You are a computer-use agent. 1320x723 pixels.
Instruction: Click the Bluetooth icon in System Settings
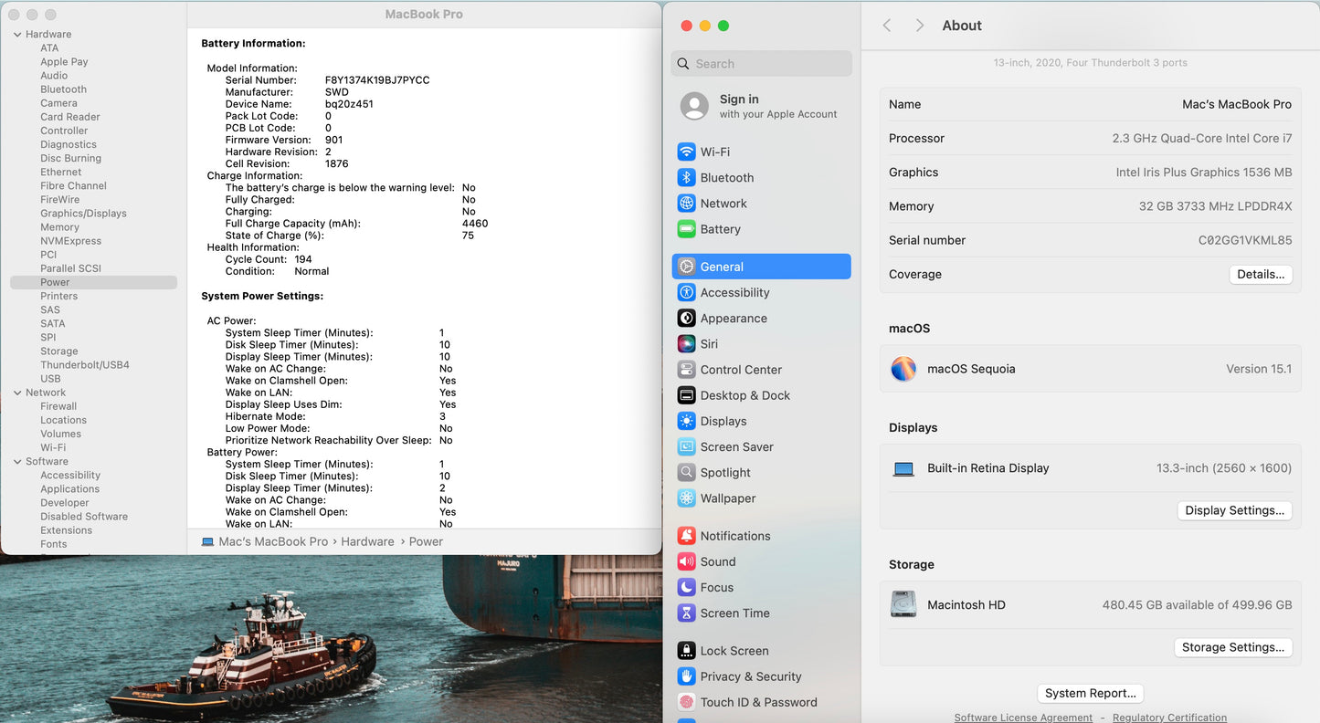(686, 177)
